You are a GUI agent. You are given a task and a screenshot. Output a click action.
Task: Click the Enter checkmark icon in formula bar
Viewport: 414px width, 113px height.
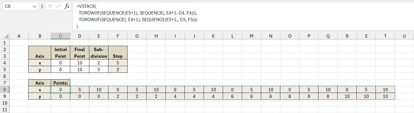(x=58, y=6)
